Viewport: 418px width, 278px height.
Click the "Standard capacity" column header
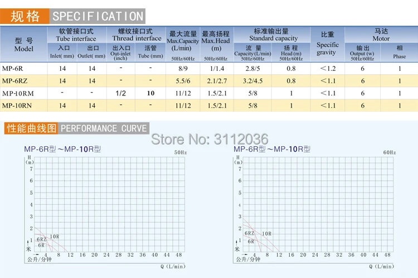tap(273, 35)
